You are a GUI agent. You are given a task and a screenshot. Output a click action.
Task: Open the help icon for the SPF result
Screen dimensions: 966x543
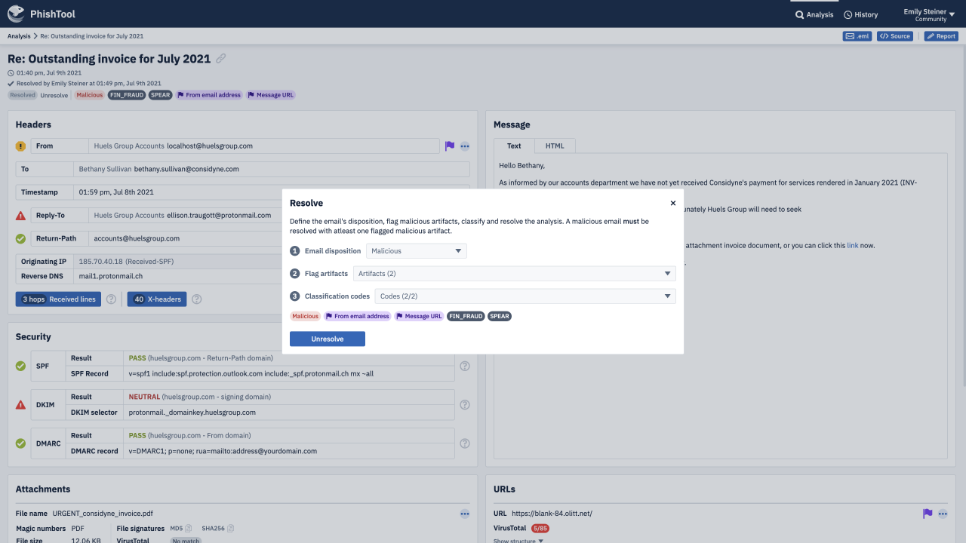coord(465,366)
